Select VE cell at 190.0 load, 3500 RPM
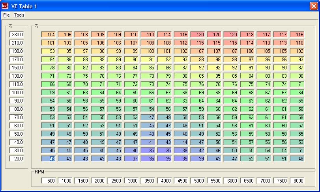The height and width of the screenshot is (192, 320). coord(148,51)
